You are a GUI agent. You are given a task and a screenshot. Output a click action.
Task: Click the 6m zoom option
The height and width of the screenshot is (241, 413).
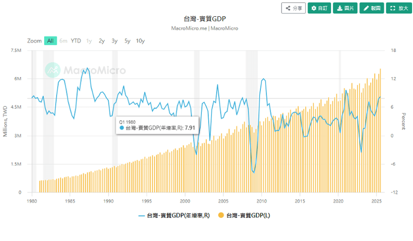point(64,41)
